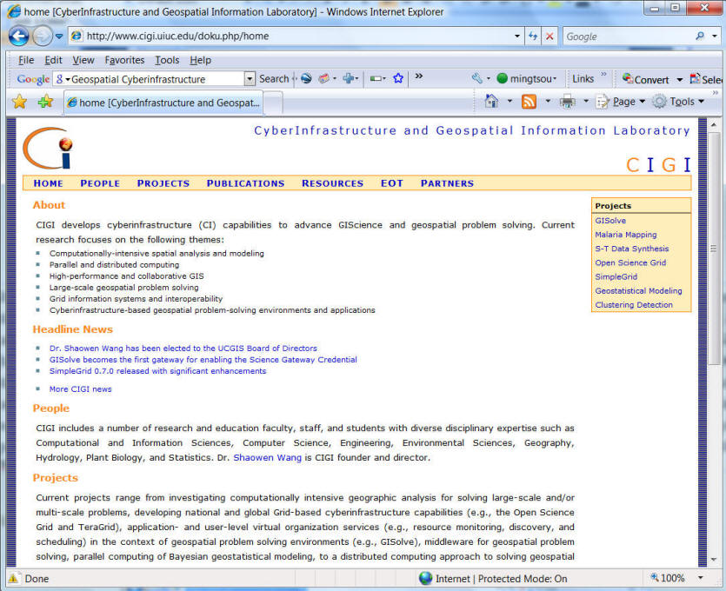Open the Convert dropdown arrow
The image size is (726, 591).
click(679, 80)
